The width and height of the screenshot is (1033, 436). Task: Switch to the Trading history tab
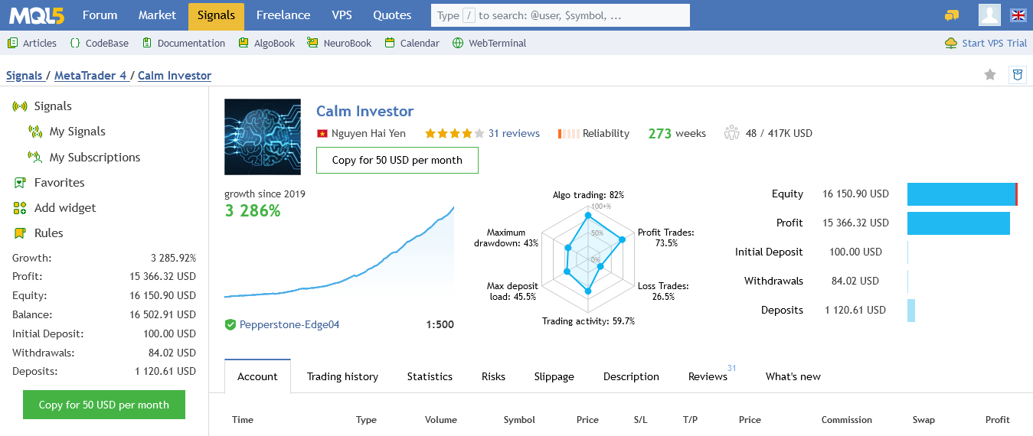coord(342,376)
